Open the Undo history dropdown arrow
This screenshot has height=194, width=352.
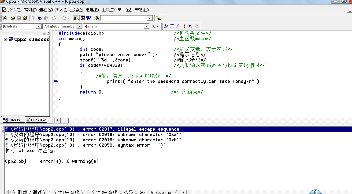59,18
